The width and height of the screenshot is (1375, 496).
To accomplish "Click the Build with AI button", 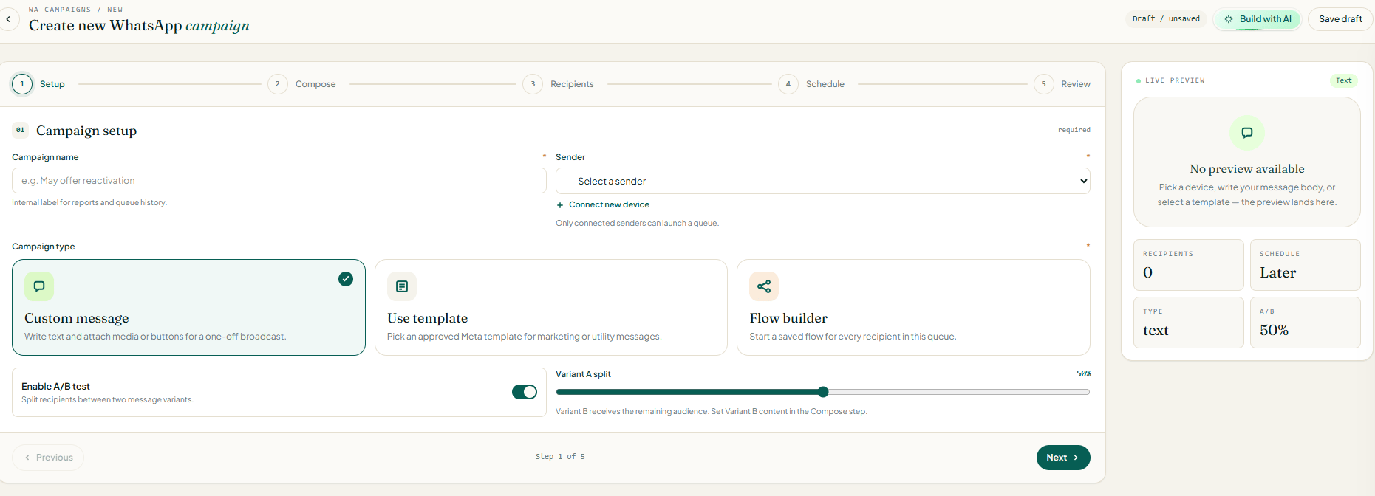I will tap(1258, 19).
